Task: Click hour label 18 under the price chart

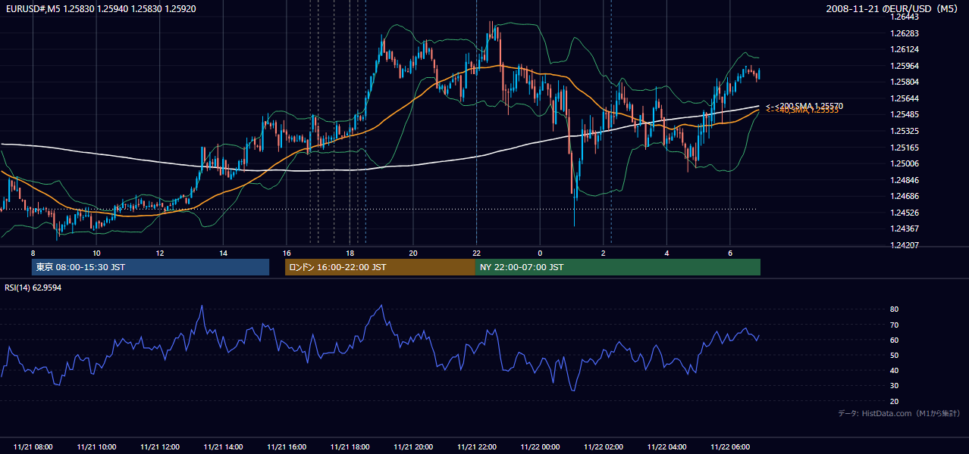Action: pyautogui.click(x=350, y=253)
